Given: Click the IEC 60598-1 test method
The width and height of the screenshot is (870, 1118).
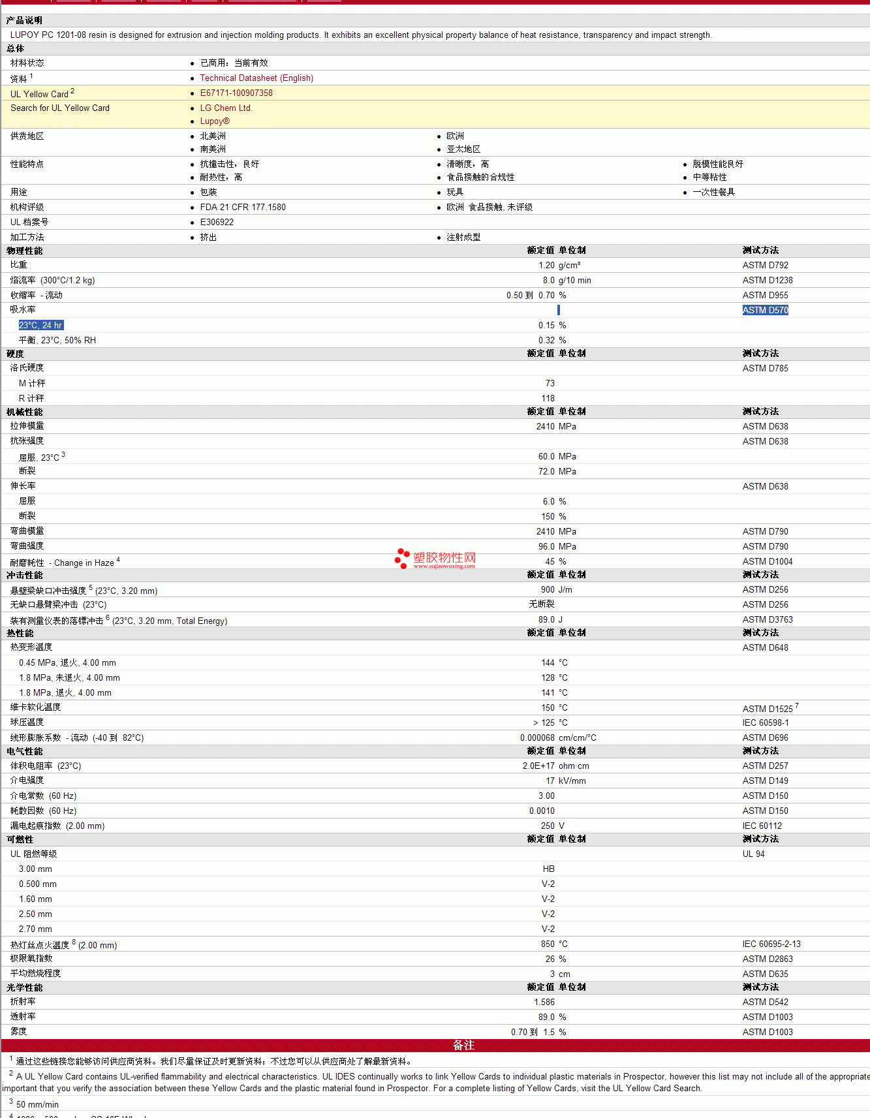Looking at the screenshot, I should pos(765,722).
